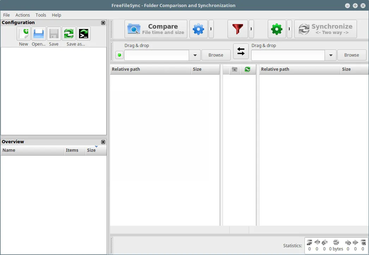Click the Compare button
The height and width of the screenshot is (255, 369).
click(x=156, y=29)
